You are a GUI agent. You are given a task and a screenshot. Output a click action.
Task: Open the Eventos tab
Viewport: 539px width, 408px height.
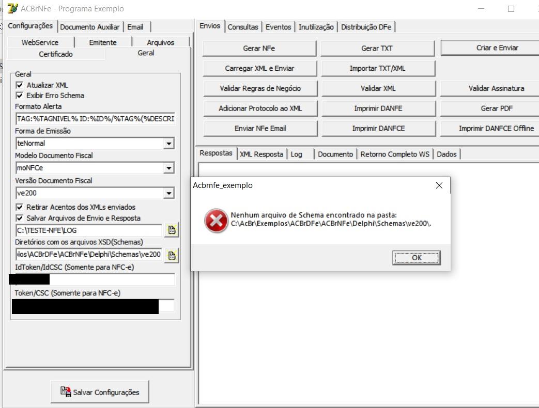click(x=278, y=27)
